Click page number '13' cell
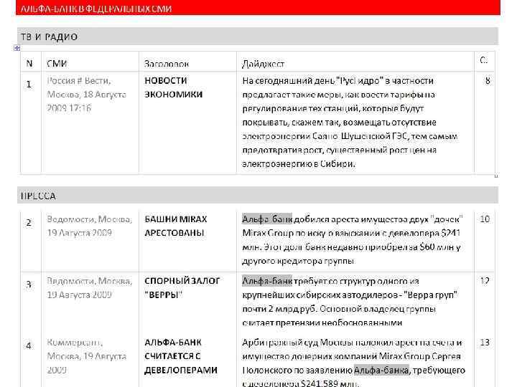 [x=485, y=343]
